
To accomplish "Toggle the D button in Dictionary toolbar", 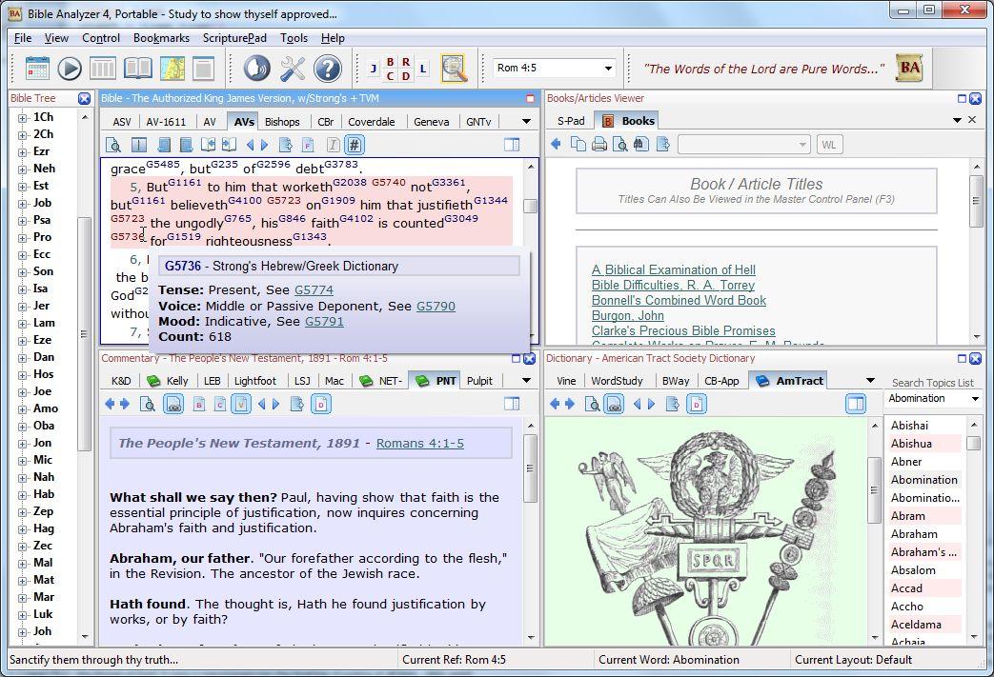I will [x=697, y=404].
